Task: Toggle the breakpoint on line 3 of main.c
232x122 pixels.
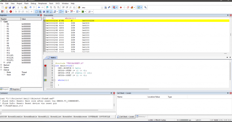Action: tap(45, 66)
